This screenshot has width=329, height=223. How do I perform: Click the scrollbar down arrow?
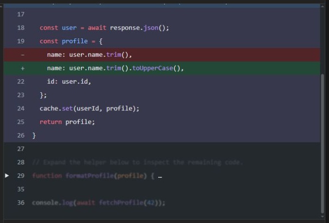[x=323, y=217]
